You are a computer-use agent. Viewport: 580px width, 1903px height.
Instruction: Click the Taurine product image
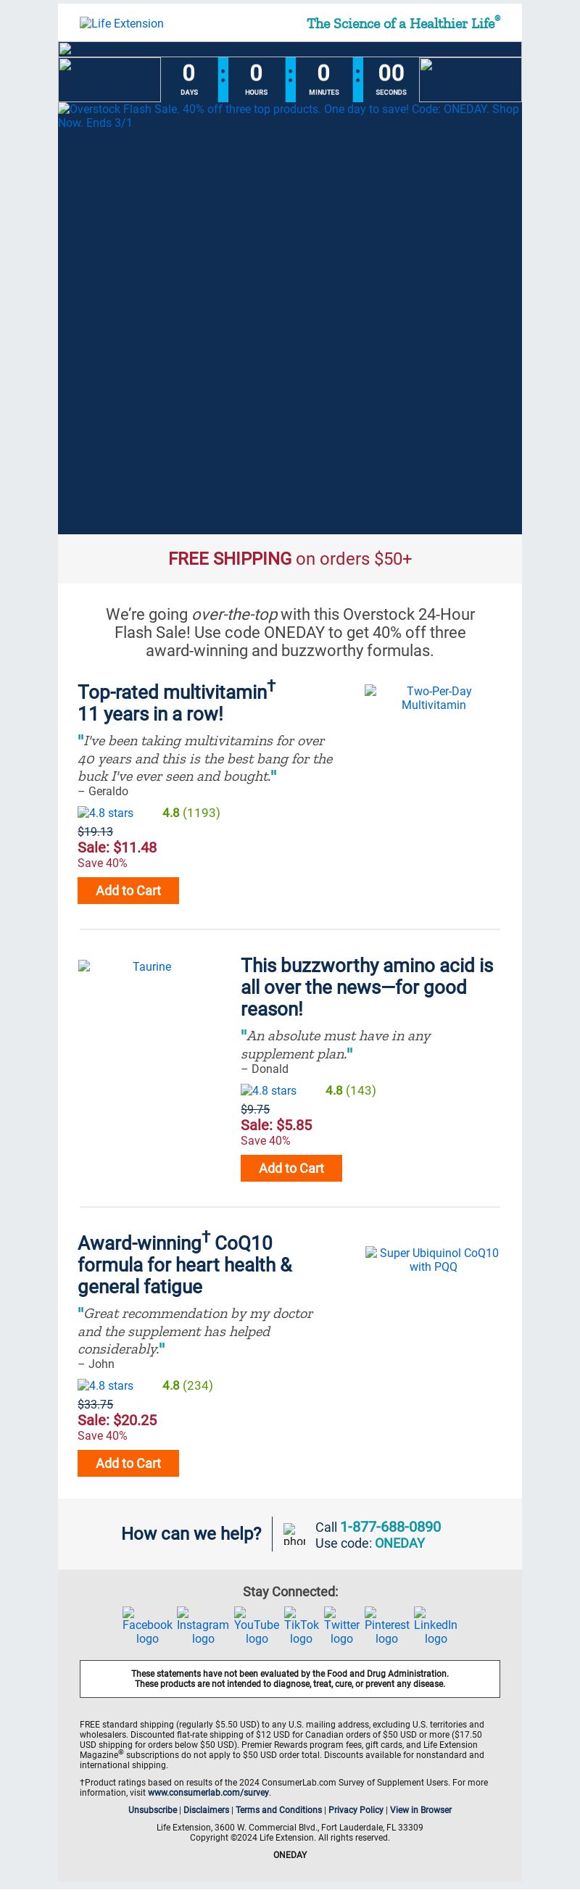pos(146,966)
